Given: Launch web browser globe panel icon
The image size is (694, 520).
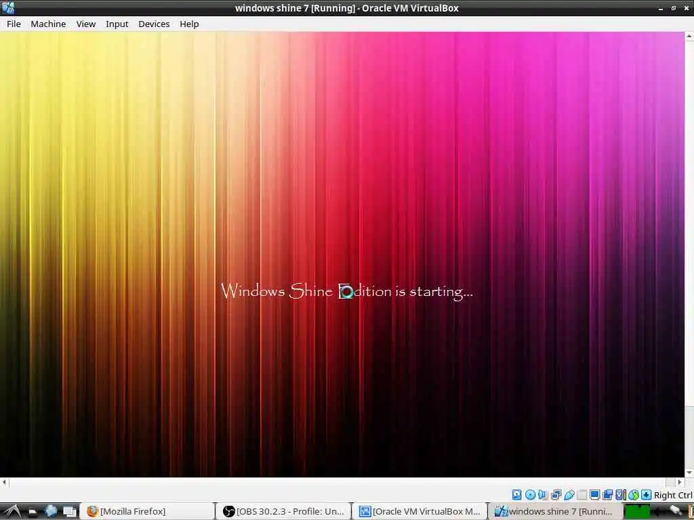Looking at the screenshot, I should pyautogui.click(x=51, y=511).
